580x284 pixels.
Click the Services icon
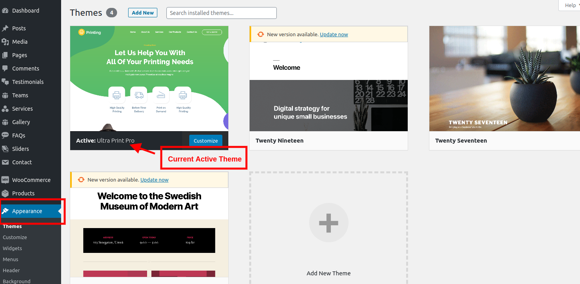5,109
